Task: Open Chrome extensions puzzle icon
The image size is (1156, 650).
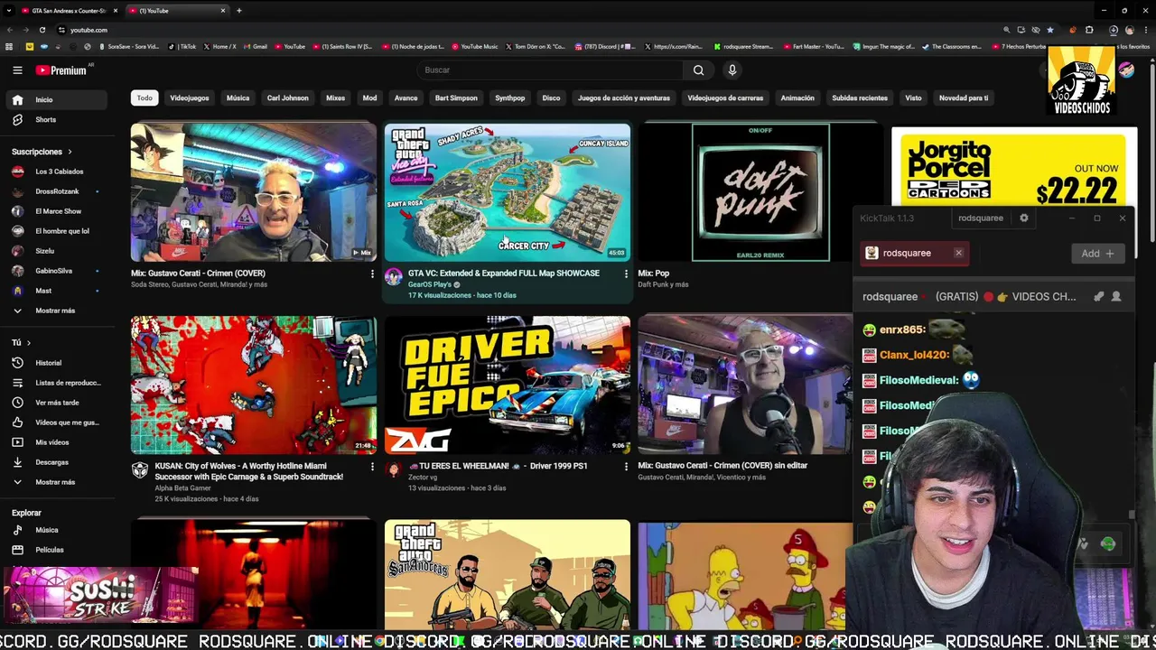Action: pyautogui.click(x=1089, y=30)
